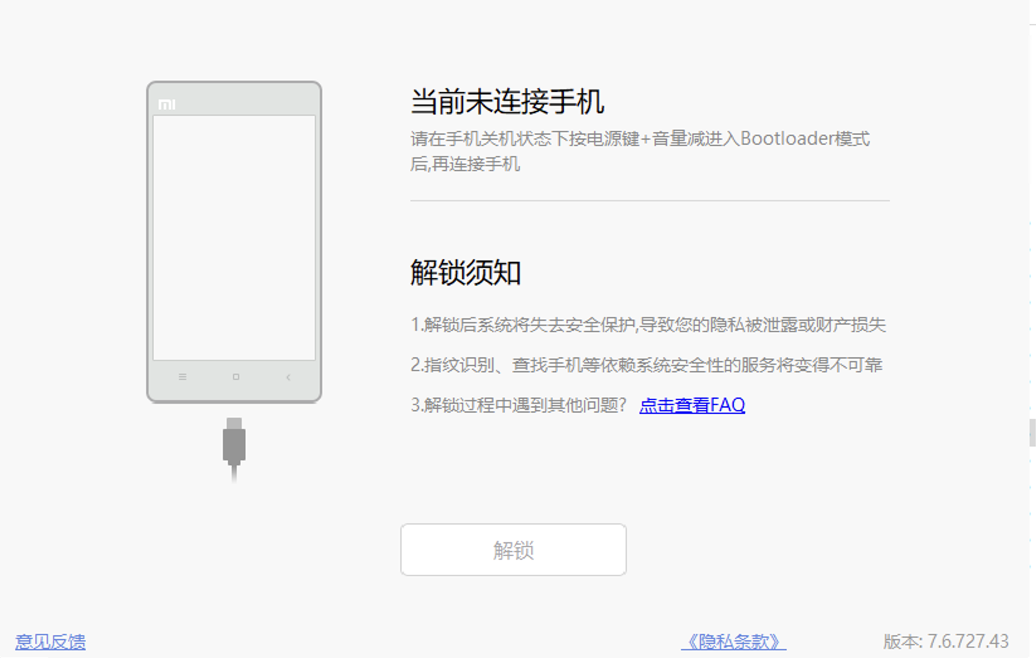Click notice 1 about 失去安全保护
This screenshot has width=1036, height=658.
648,325
